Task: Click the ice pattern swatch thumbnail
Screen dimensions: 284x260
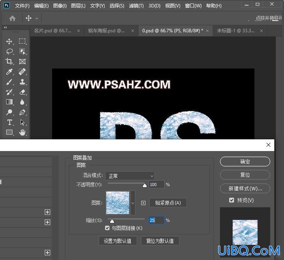Action: coord(117,203)
